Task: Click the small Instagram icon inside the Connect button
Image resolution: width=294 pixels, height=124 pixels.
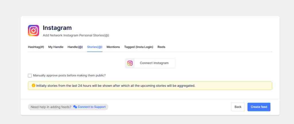Action: (x=130, y=63)
